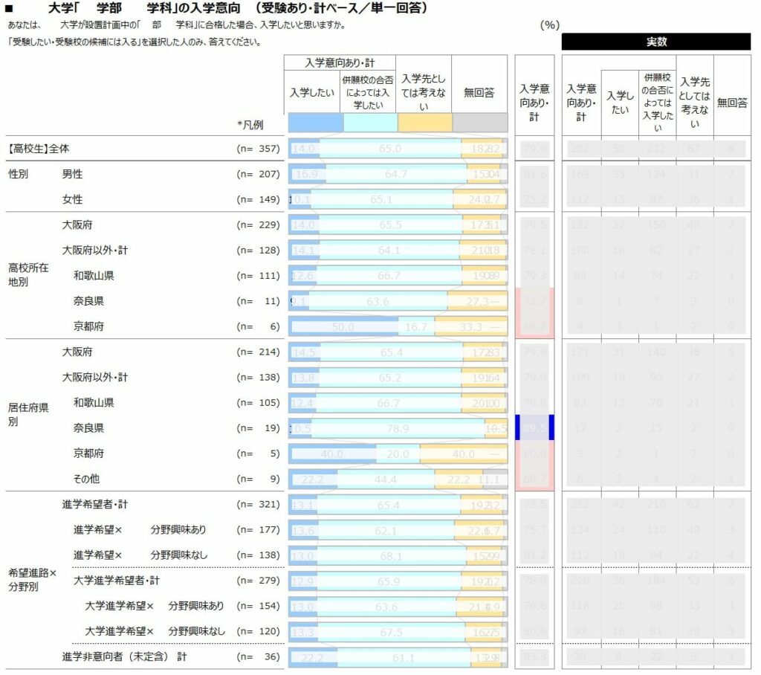Image resolution: width=761 pixels, height=675 pixels.
Task: Click the 無回答 chart column header
Action: 479,91
